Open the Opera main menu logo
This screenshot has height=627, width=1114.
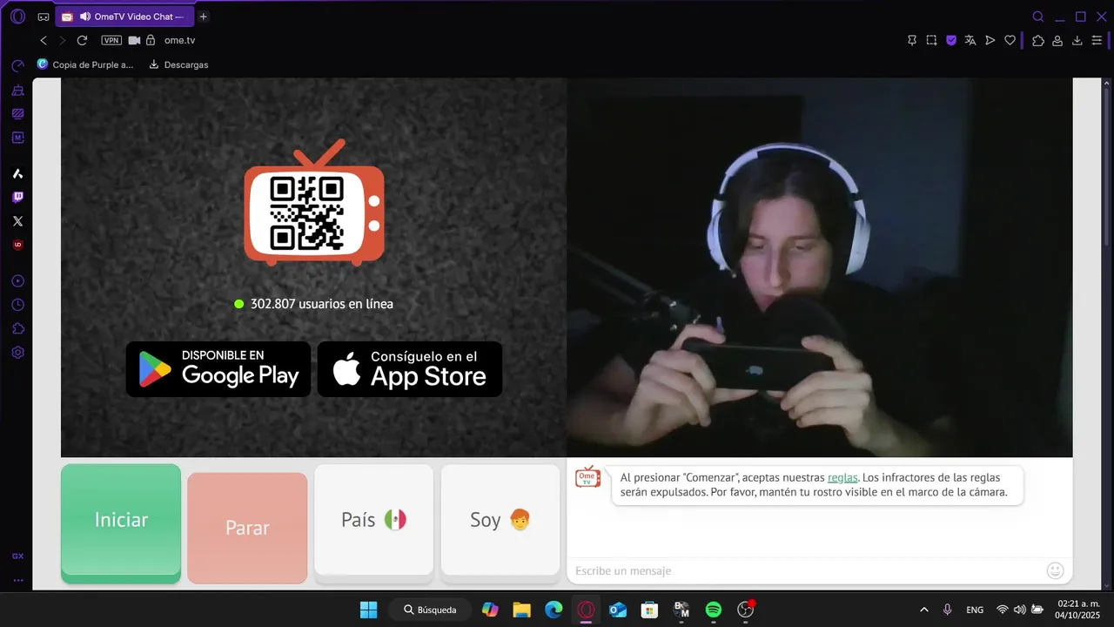pos(17,17)
